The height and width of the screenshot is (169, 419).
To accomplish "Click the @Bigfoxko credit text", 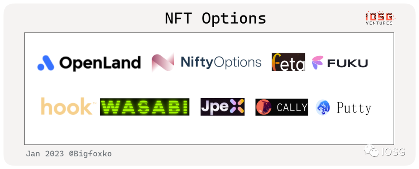I will [90, 154].
